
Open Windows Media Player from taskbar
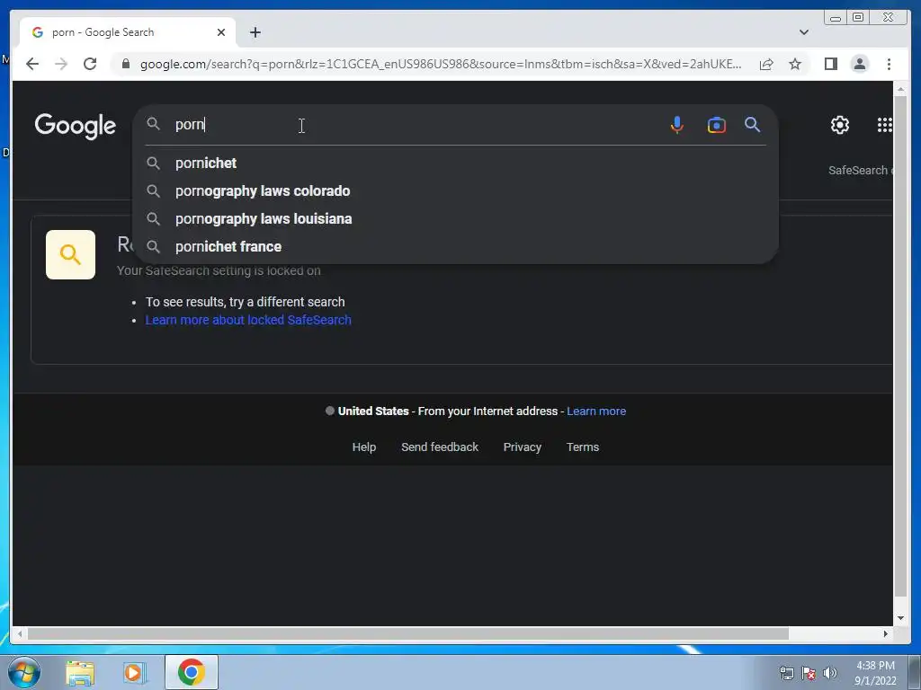(x=135, y=672)
